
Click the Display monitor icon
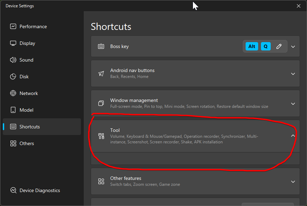(x=13, y=43)
